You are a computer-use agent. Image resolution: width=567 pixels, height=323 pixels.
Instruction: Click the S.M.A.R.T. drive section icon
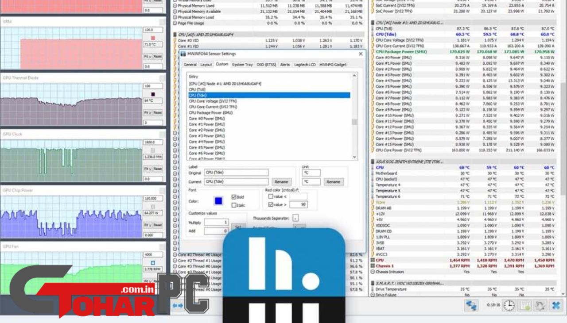(x=372, y=283)
